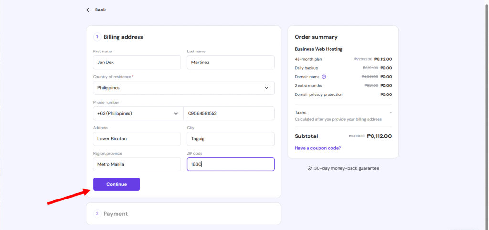489x230 pixels.
Task: Click the 48-month plan label
Action: (308, 59)
